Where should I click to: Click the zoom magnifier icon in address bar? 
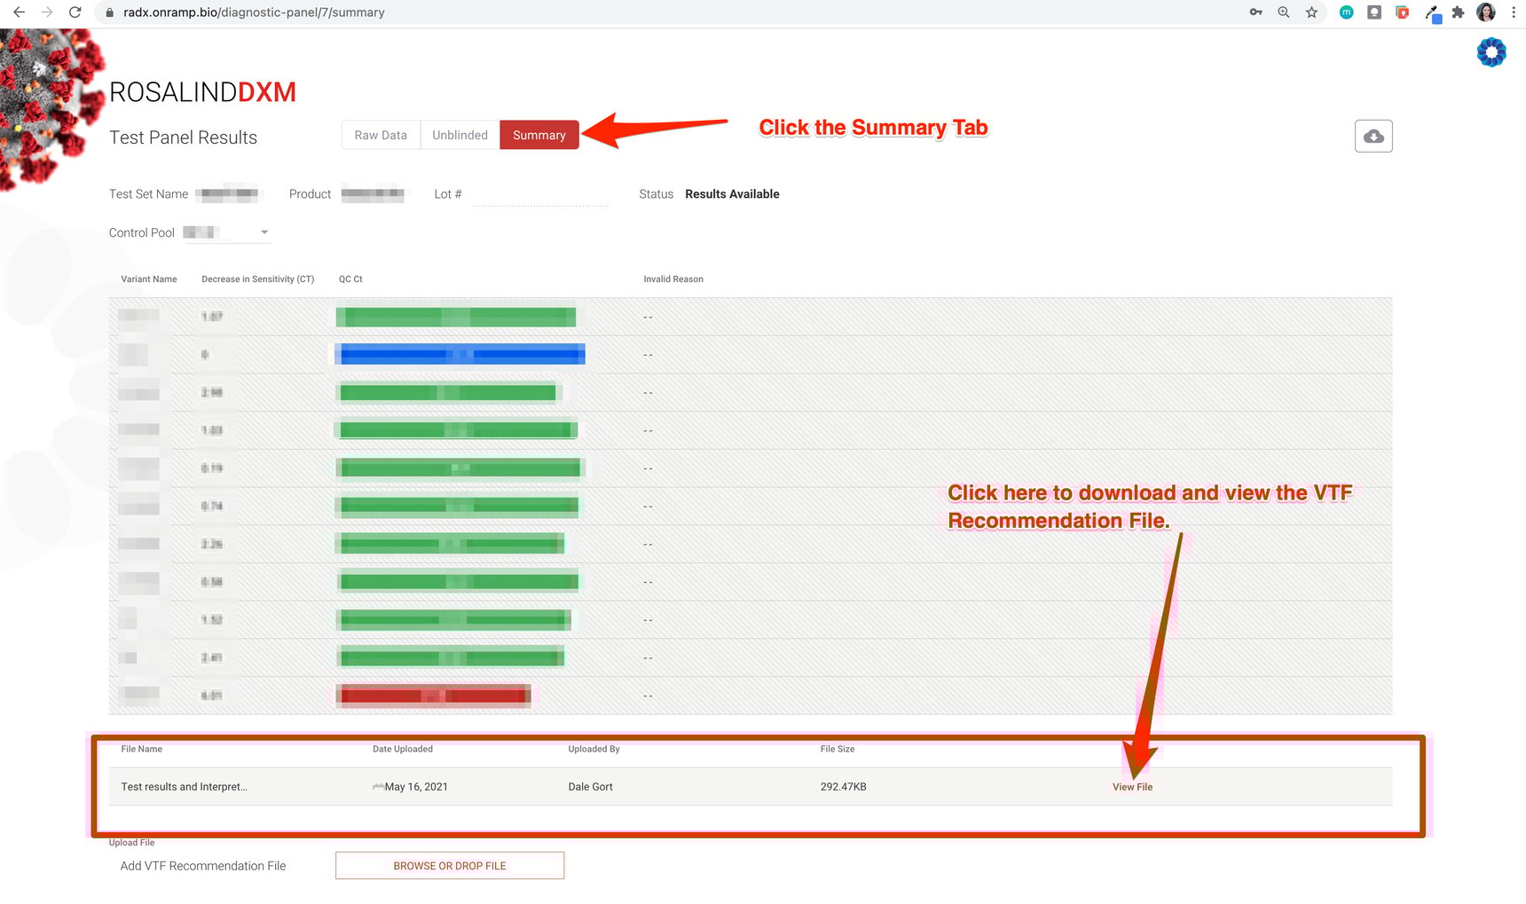(x=1283, y=12)
